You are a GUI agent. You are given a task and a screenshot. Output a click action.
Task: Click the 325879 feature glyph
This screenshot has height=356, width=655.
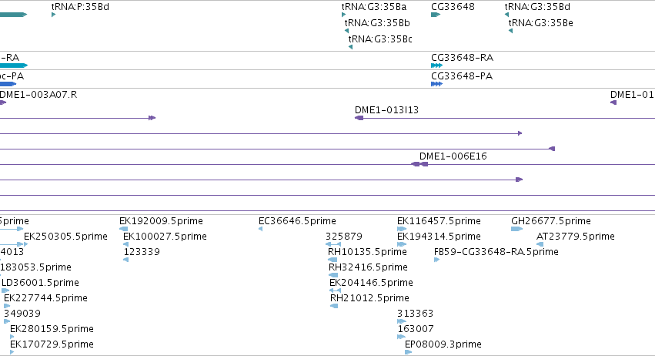click(x=333, y=244)
